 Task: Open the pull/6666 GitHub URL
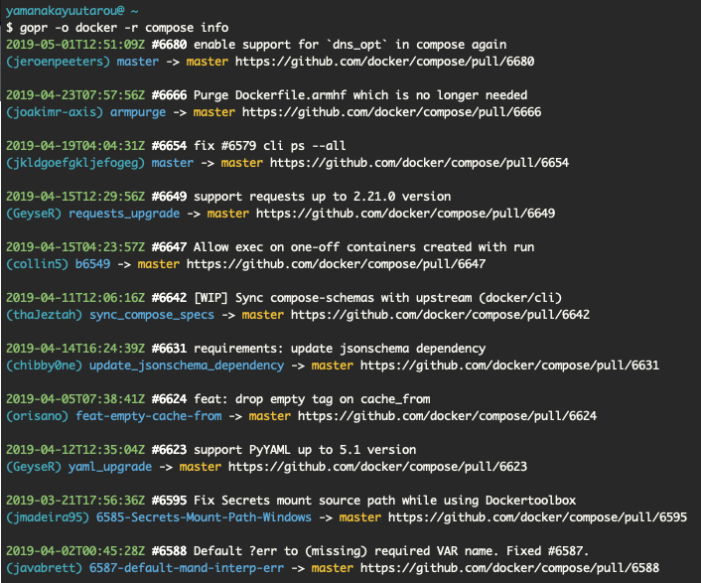click(x=391, y=112)
